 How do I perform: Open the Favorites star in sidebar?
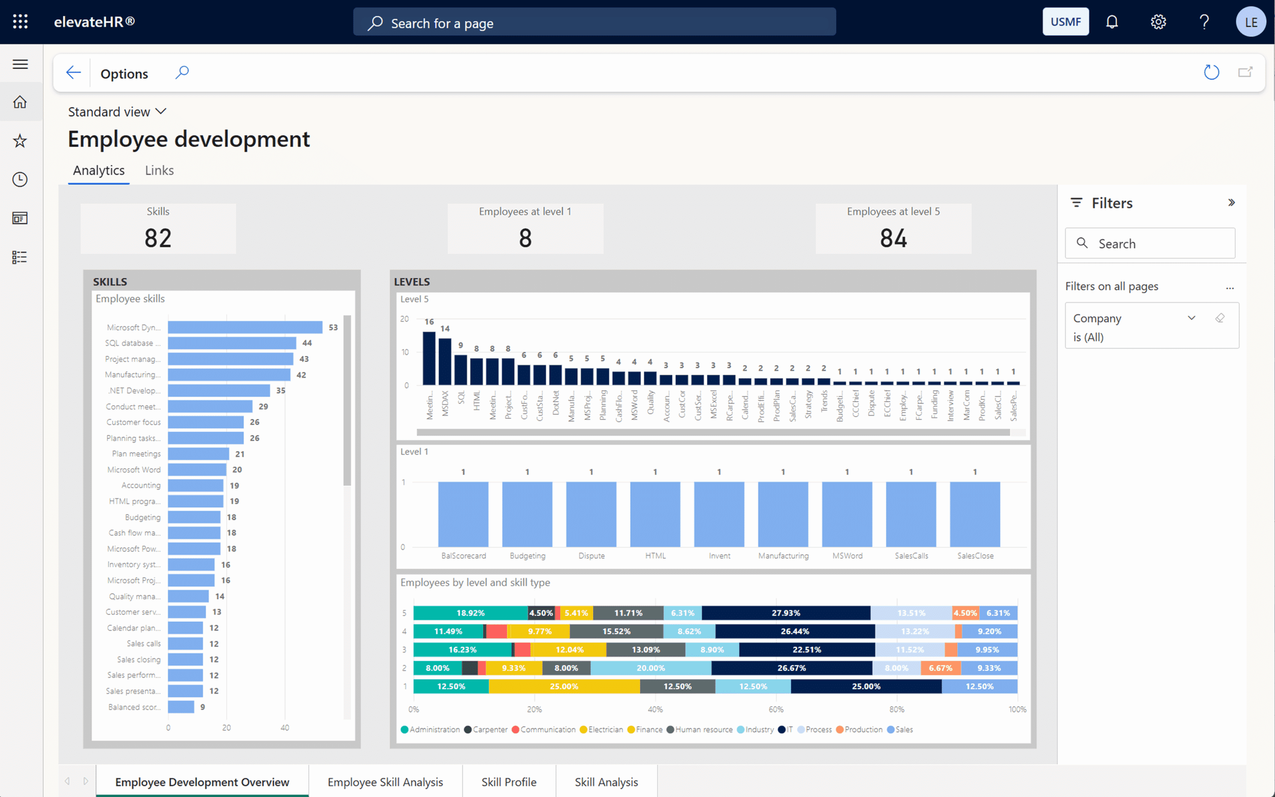(20, 141)
